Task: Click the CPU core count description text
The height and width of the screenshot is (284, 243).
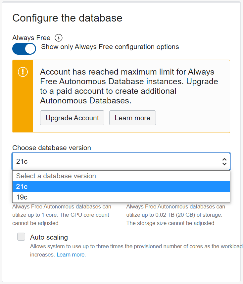Action: tap(62, 215)
